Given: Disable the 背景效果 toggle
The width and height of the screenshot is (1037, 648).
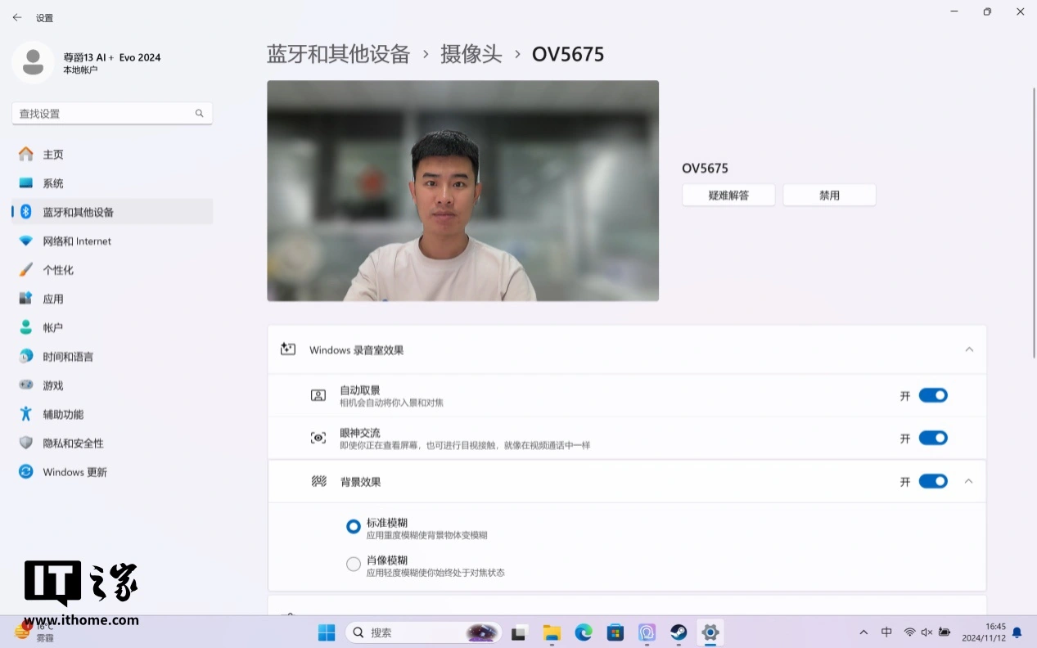Looking at the screenshot, I should (x=932, y=481).
